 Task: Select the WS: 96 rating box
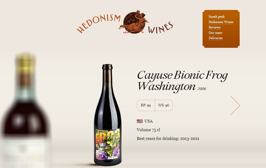(x=164, y=105)
